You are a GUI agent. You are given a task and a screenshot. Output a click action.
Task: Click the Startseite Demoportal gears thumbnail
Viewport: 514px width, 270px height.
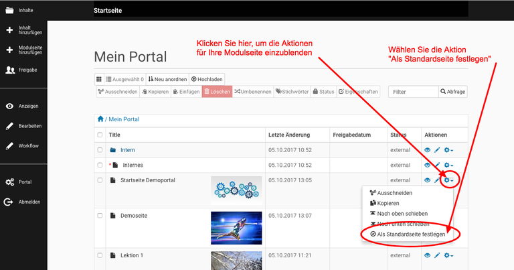pos(236,190)
